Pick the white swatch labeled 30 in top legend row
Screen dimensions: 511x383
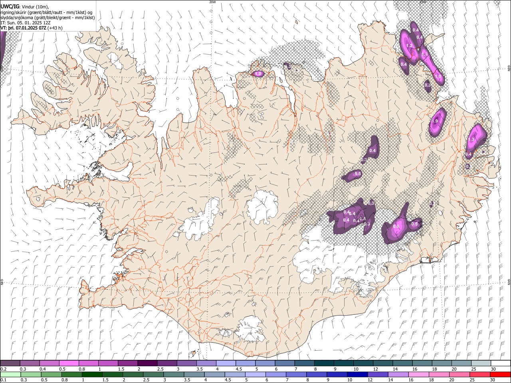click(x=500, y=363)
